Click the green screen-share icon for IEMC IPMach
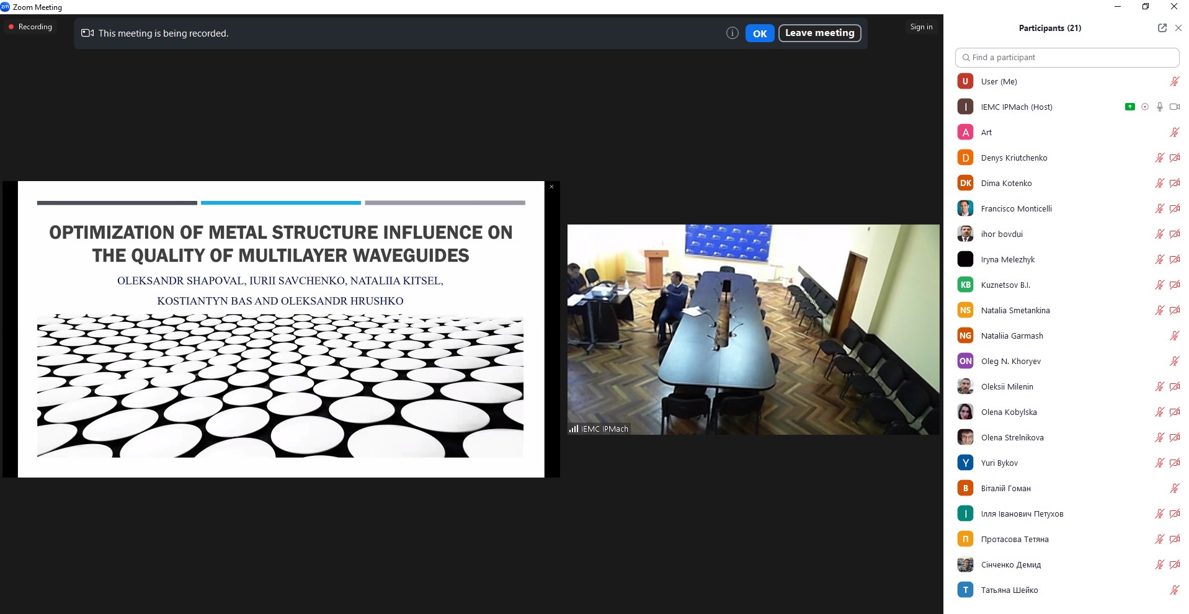 [1129, 107]
